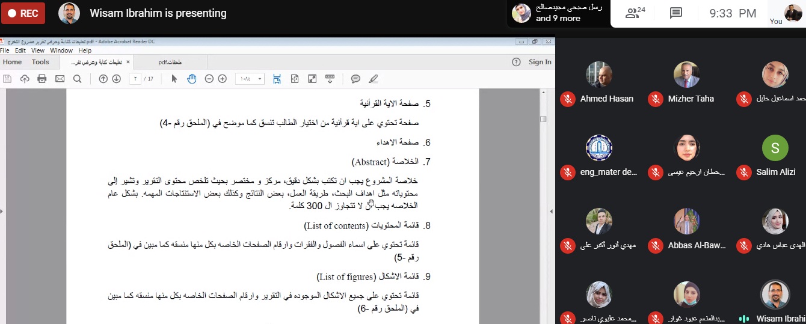Click Ahmed Hasan's participant thumbnail
Screen dimensions: 806x324
coord(599,75)
